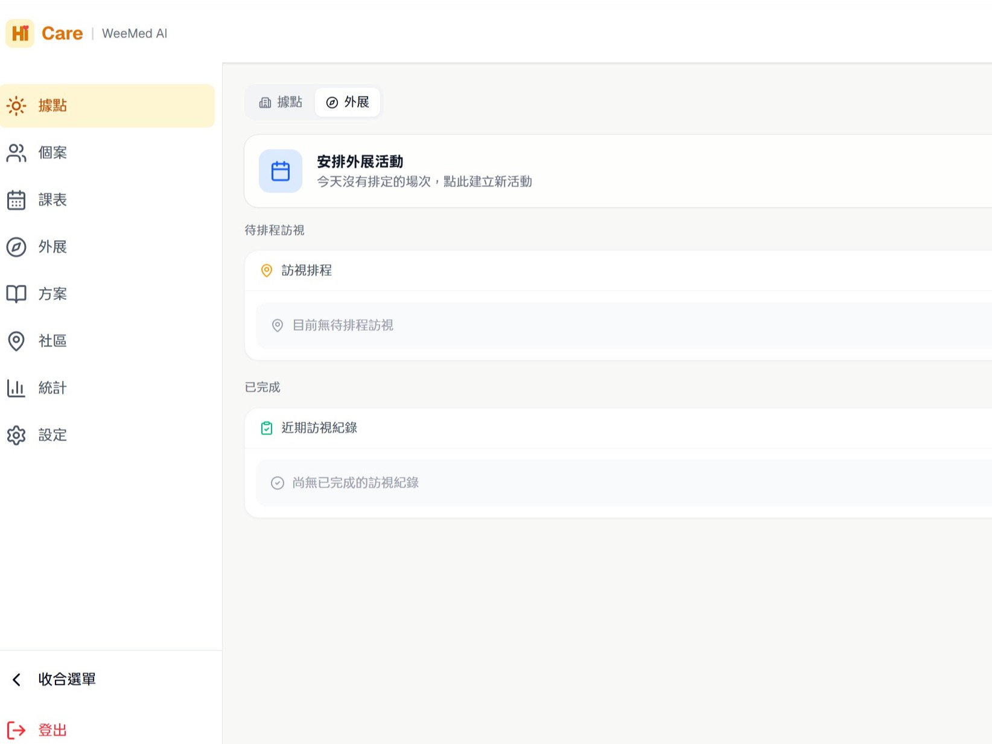992x744 pixels.
Task: Select the 外展 tab
Action: pos(348,103)
